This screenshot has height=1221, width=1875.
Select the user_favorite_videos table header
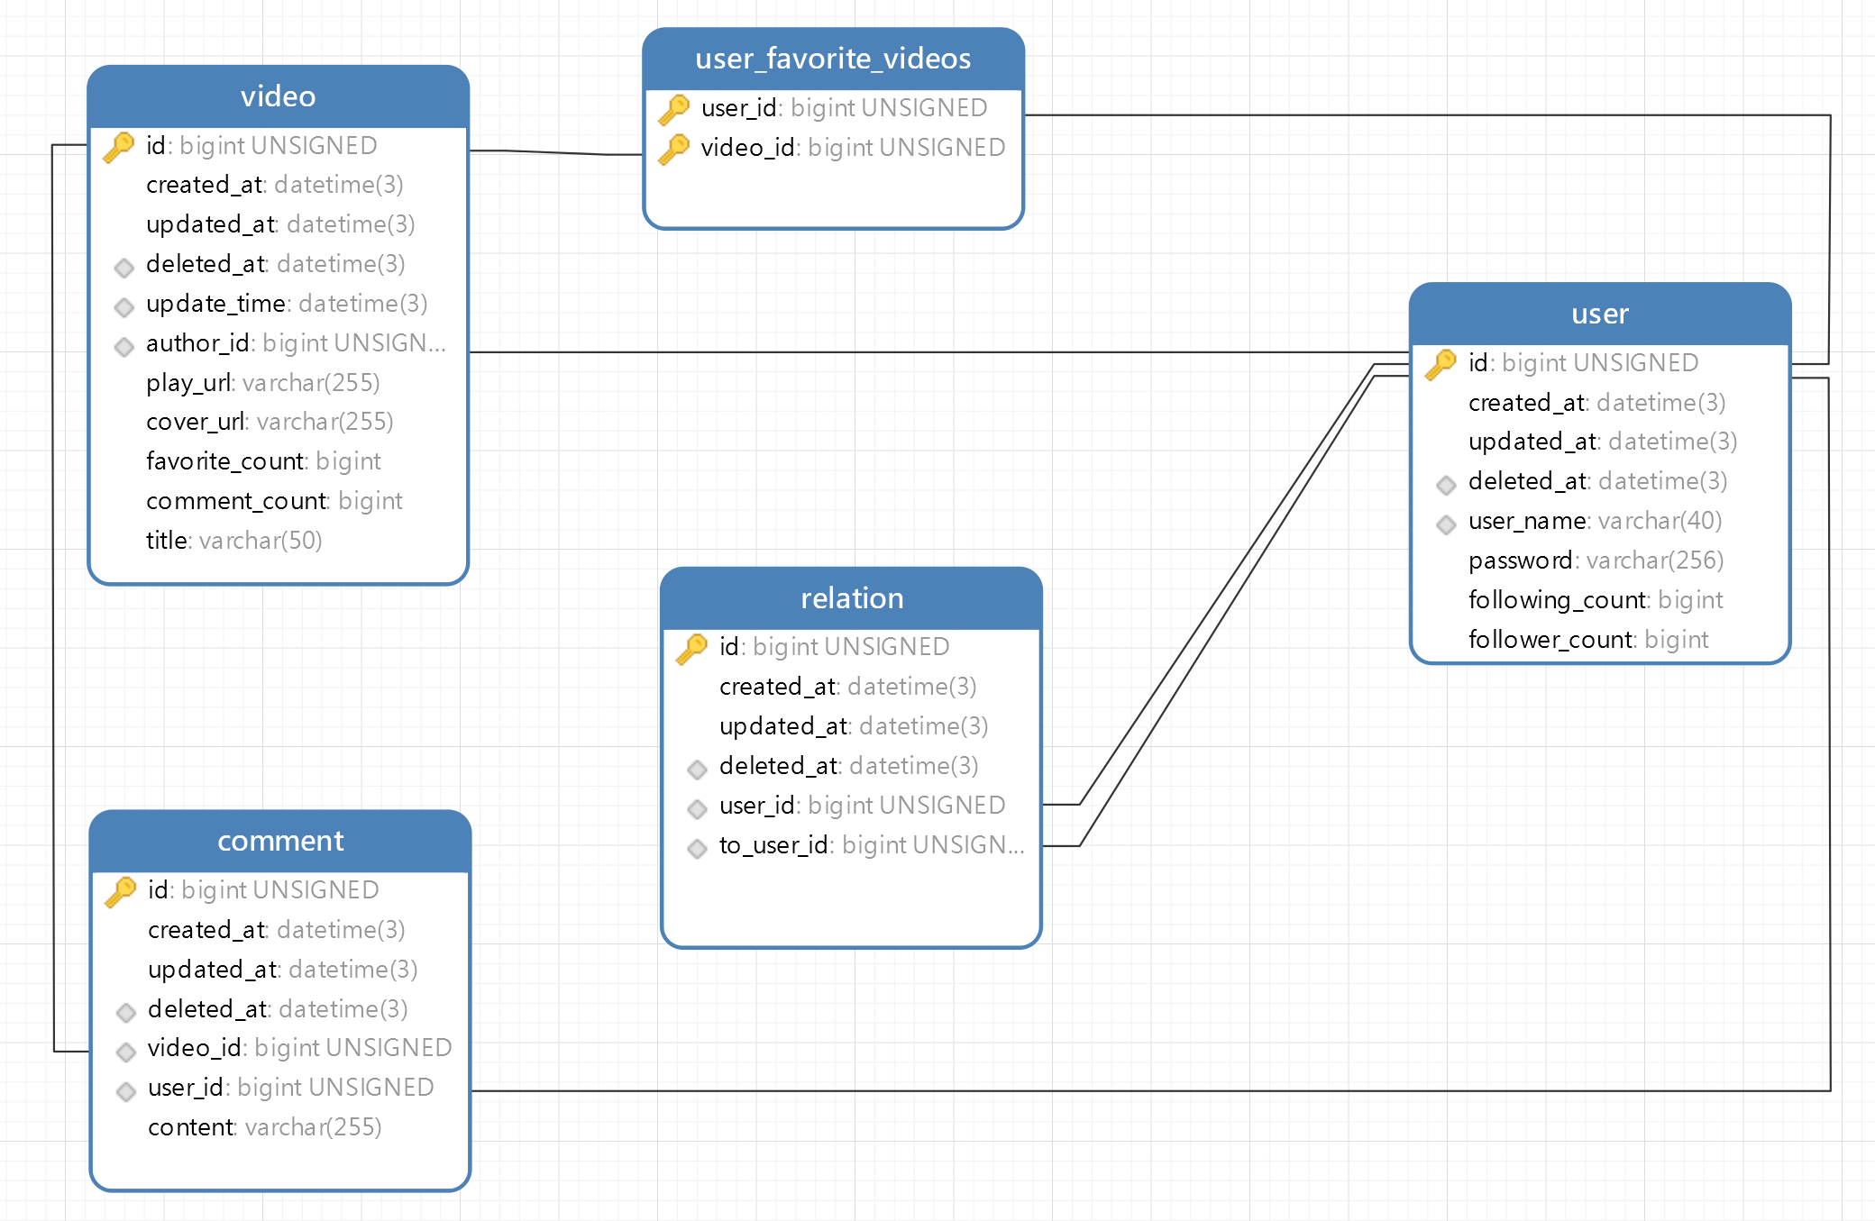[833, 59]
